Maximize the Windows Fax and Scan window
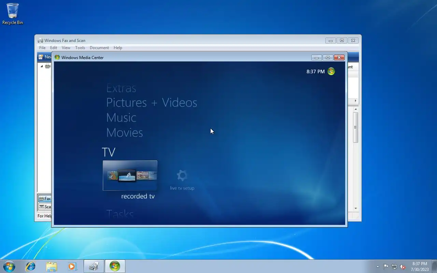The image size is (437, 273). pyautogui.click(x=342, y=40)
